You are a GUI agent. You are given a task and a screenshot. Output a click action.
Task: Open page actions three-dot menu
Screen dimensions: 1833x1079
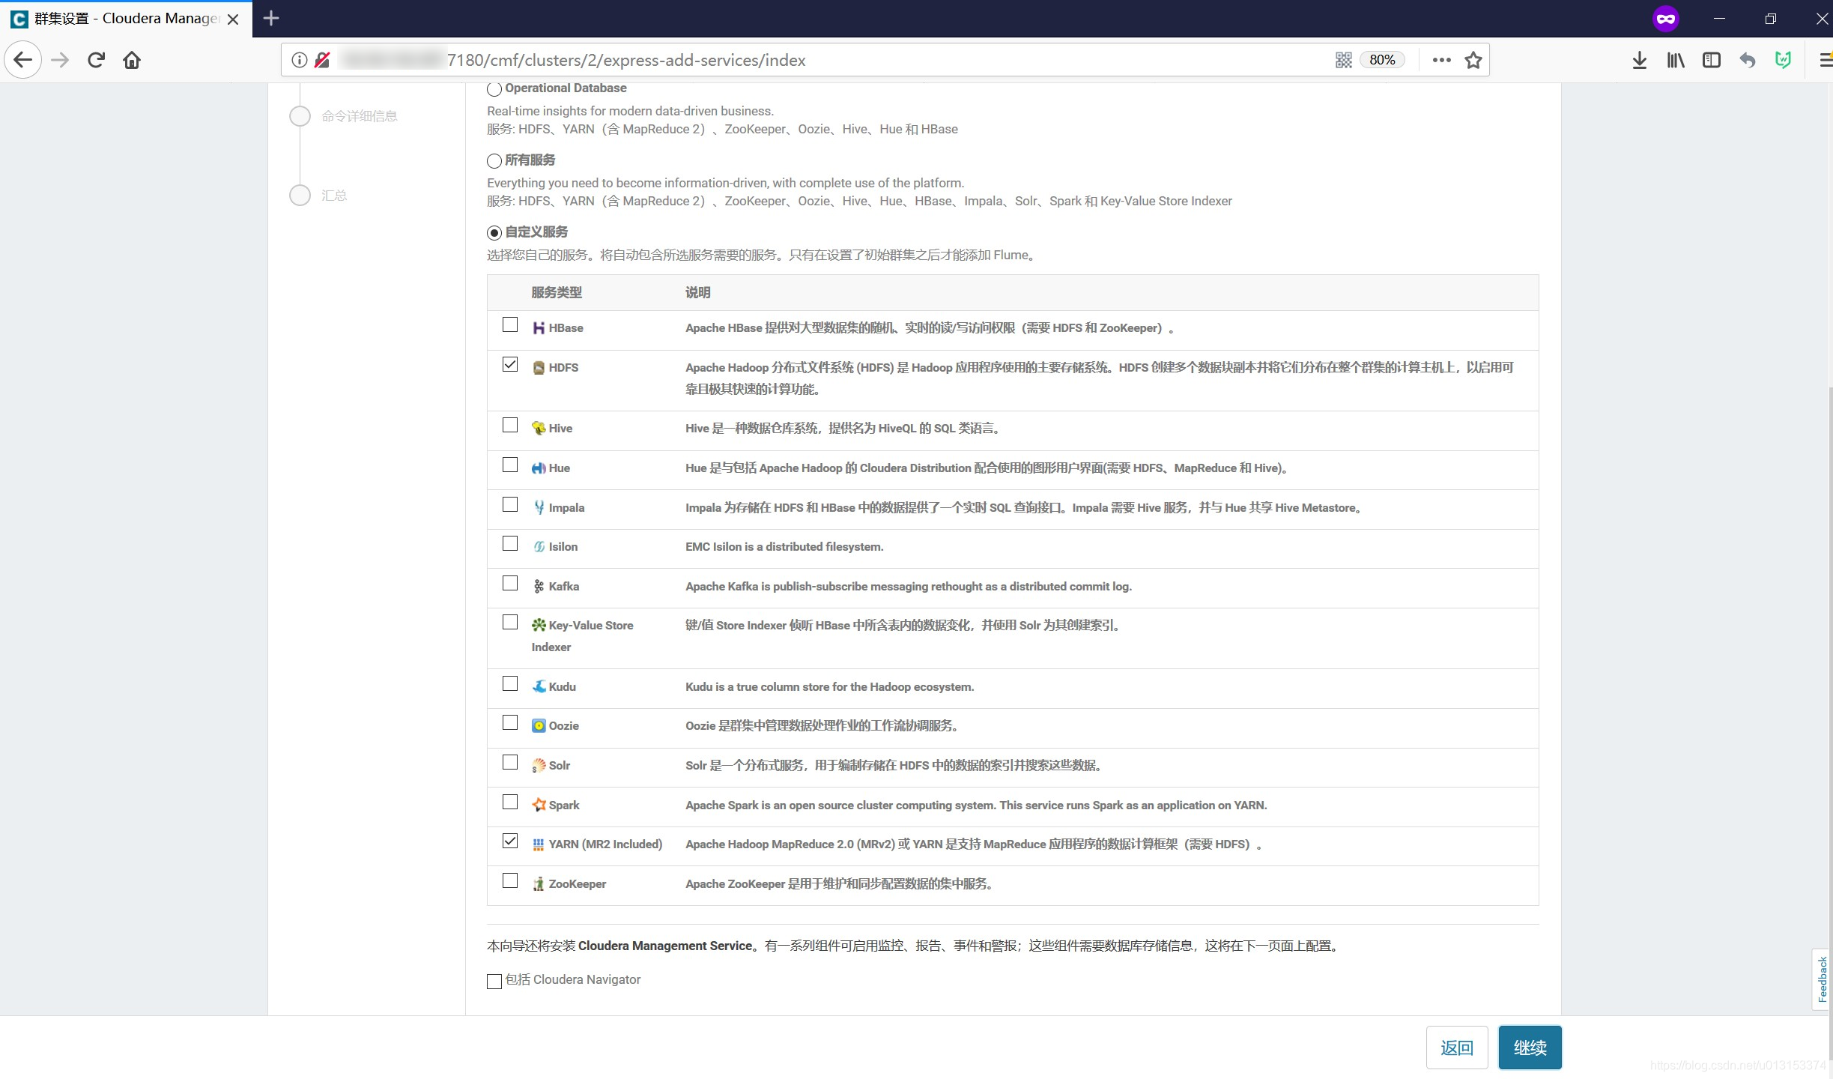[x=1441, y=60]
